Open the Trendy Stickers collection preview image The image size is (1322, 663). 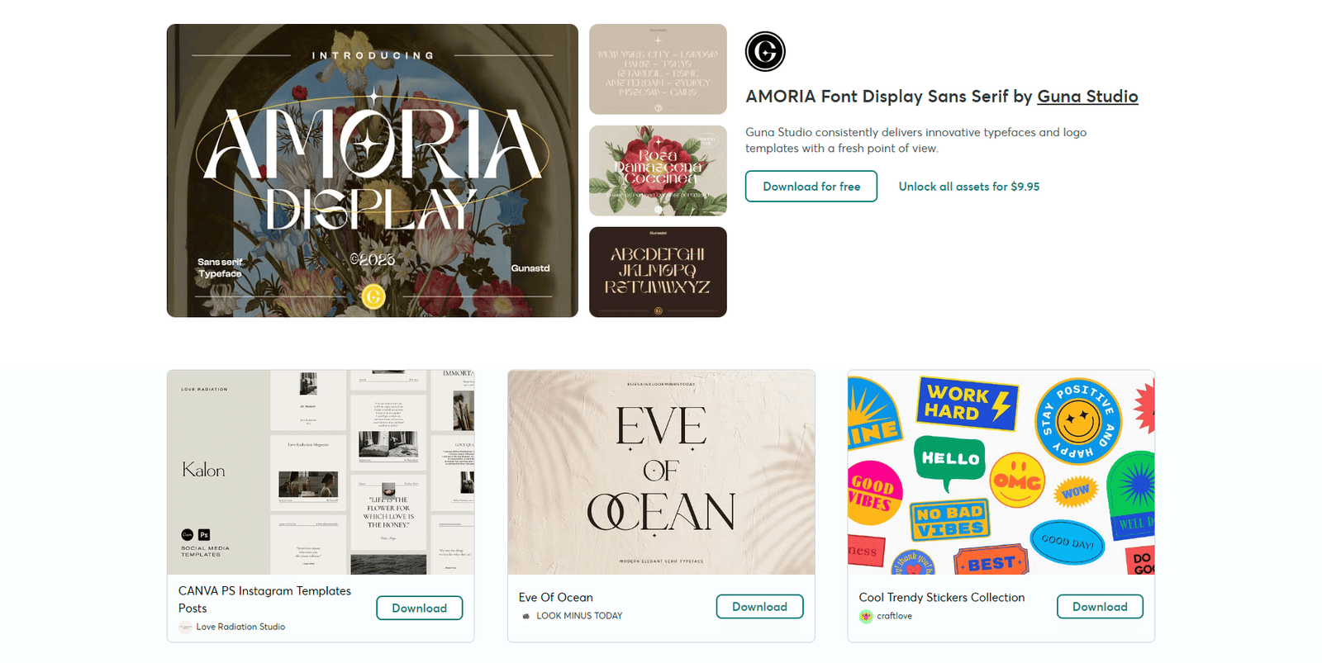click(x=1001, y=472)
